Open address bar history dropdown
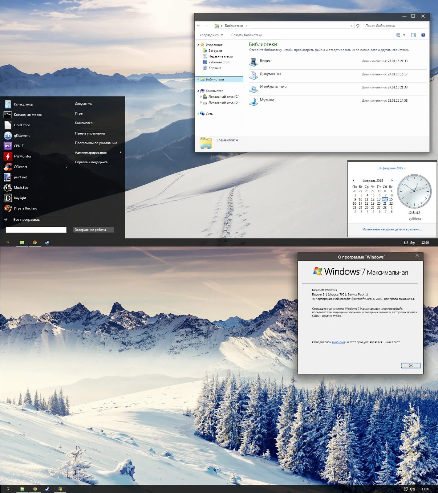Viewport: 438px width, 493px height. coord(351,26)
